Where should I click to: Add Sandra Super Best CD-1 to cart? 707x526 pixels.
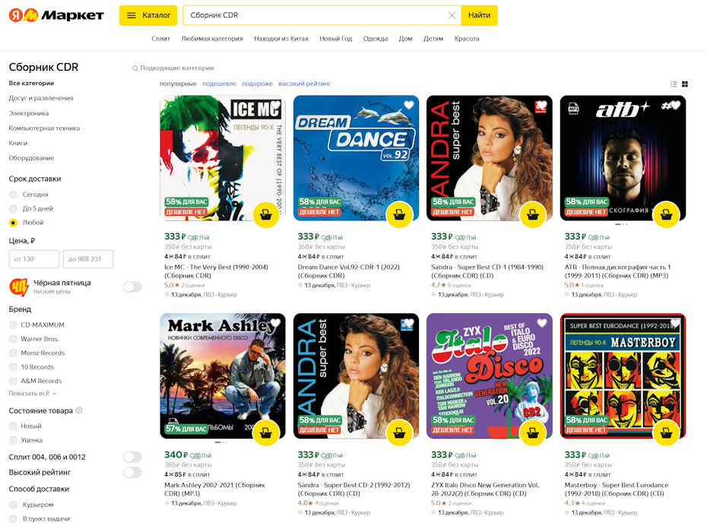pyautogui.click(x=532, y=215)
